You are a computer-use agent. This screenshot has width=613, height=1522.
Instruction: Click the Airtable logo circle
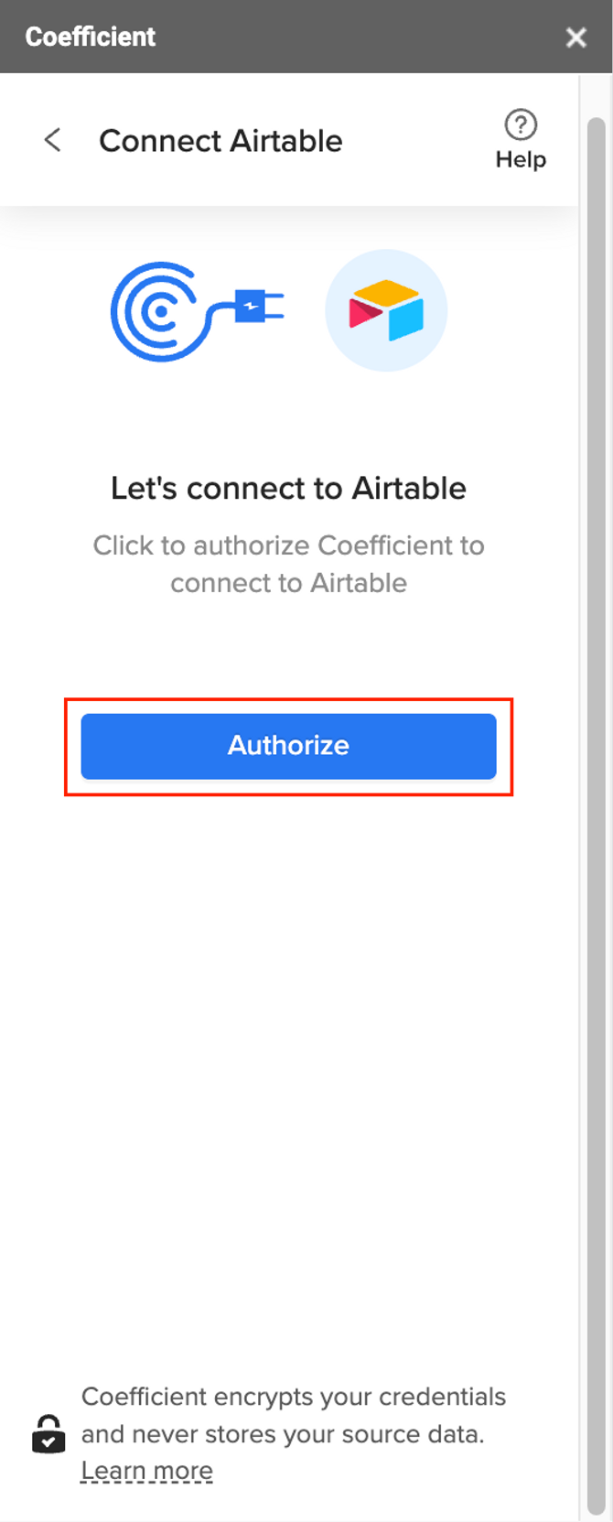(386, 310)
